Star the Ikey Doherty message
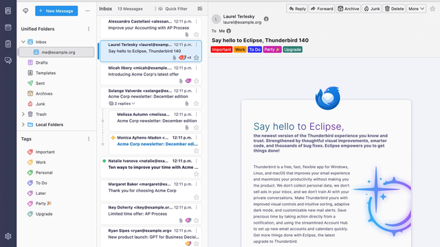The image size is (440, 247). tap(196, 220)
